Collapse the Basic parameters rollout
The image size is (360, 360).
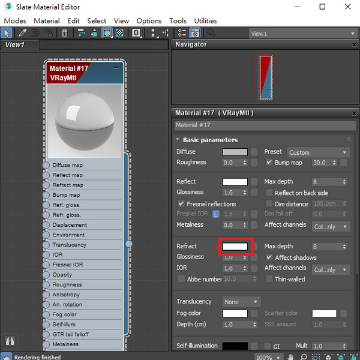178,140
